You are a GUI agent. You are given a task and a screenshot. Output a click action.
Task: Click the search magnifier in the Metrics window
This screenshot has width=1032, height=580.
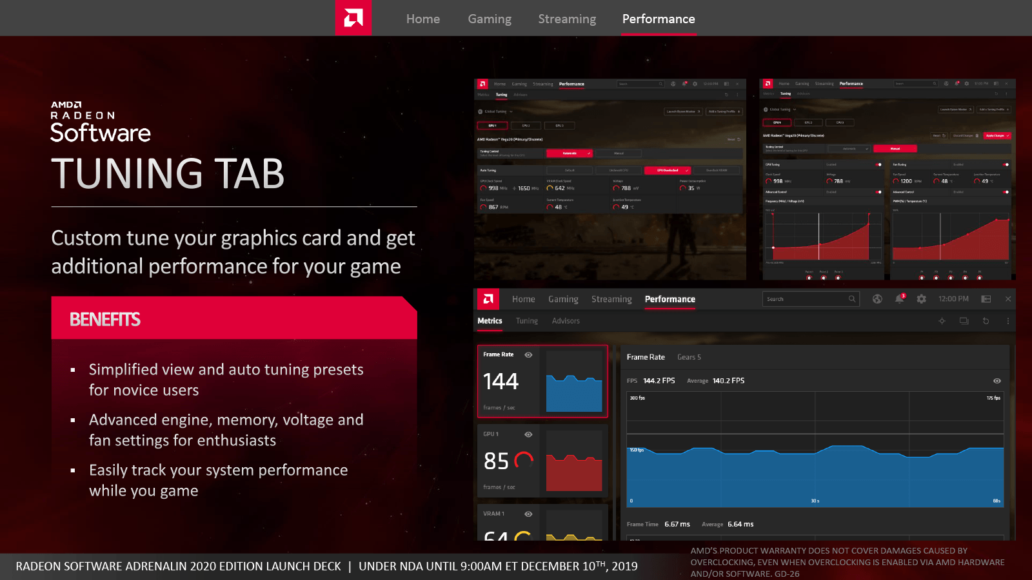[852, 299]
